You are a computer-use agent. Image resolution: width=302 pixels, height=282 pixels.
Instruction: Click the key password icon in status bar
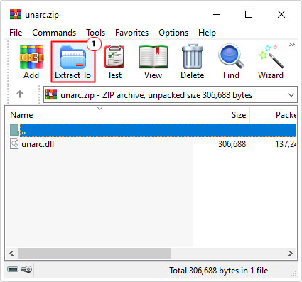click(x=26, y=269)
